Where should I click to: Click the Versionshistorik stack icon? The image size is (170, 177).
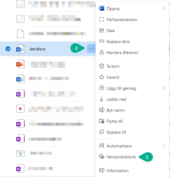coord(102,157)
